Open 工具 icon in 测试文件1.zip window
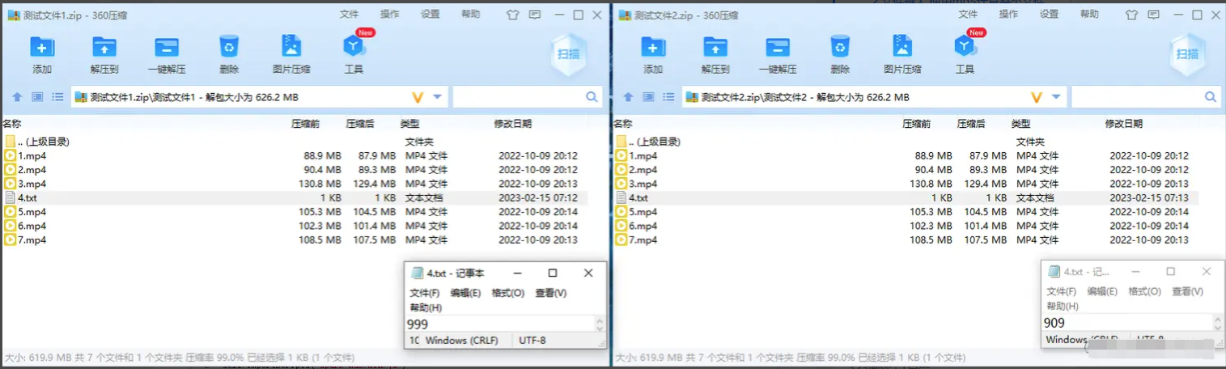The image size is (1226, 369). 354,47
